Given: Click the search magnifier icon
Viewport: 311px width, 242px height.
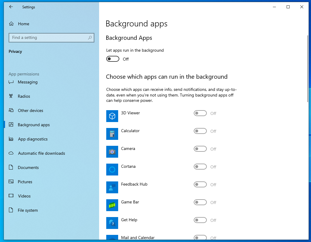Looking at the screenshot, I should 90,38.
